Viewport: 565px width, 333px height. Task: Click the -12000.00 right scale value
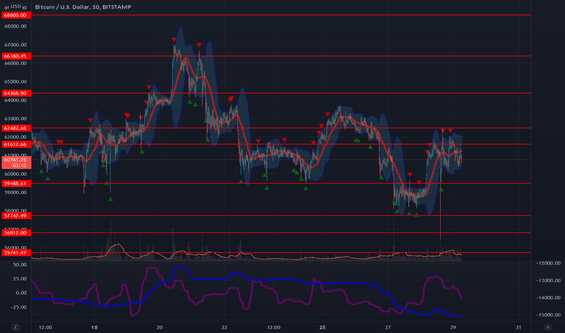547,263
